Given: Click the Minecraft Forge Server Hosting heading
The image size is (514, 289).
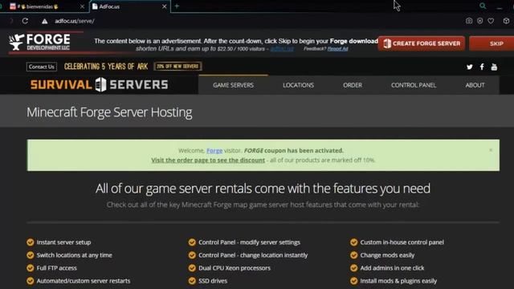Looking at the screenshot, I should [109, 112].
